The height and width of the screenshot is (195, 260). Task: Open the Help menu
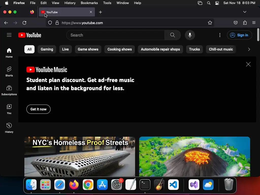pyautogui.click(x=137, y=3)
